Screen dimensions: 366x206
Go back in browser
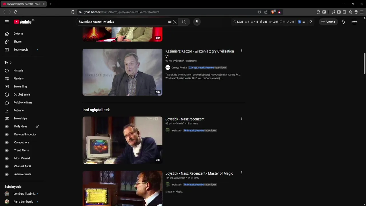(x=4, y=12)
